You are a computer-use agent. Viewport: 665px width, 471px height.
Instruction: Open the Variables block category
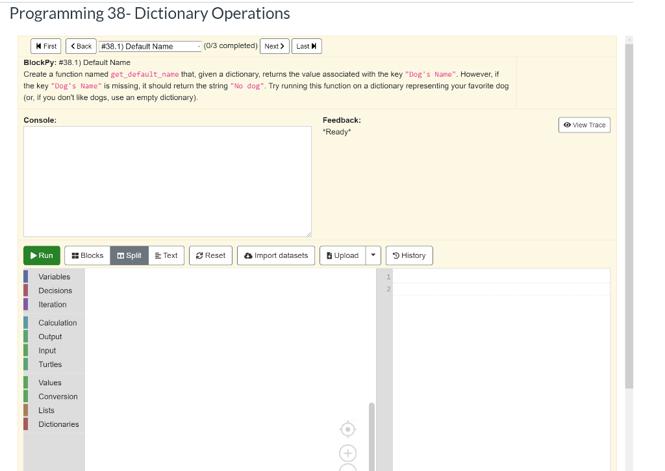click(x=55, y=277)
